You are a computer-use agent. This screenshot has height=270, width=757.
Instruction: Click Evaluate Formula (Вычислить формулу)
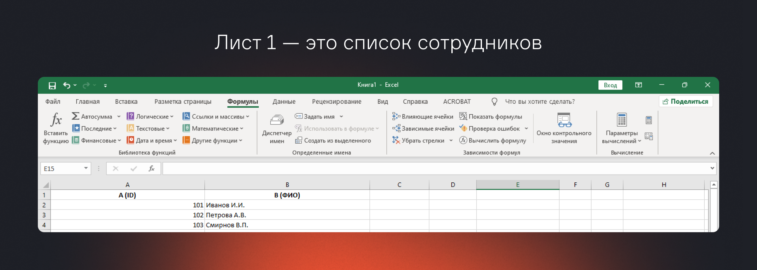pyautogui.click(x=493, y=141)
